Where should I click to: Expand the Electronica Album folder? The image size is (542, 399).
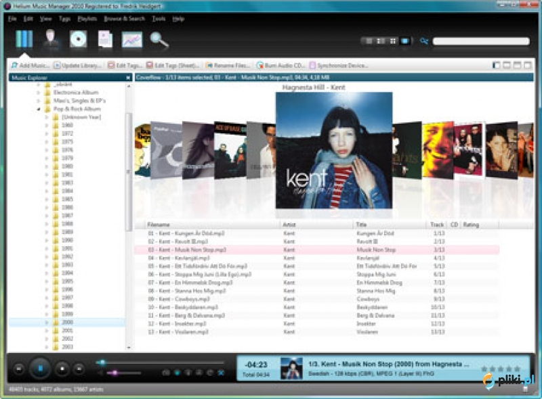(x=39, y=93)
